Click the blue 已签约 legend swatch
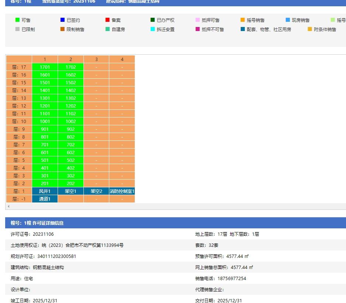 (x=62, y=20)
